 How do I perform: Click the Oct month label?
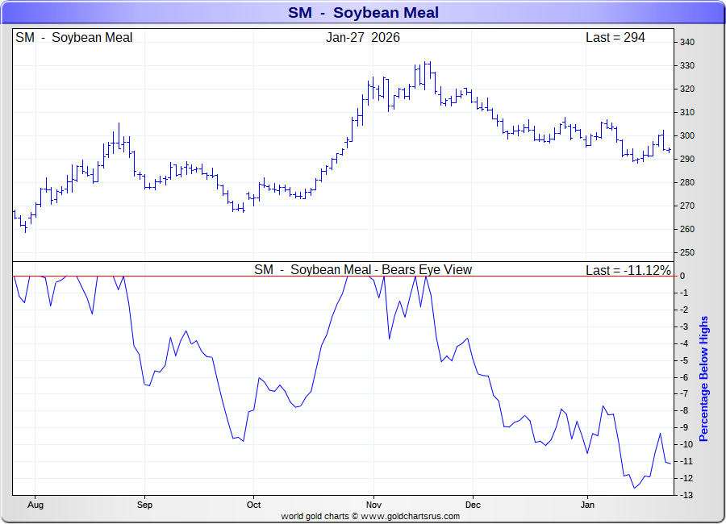point(254,505)
